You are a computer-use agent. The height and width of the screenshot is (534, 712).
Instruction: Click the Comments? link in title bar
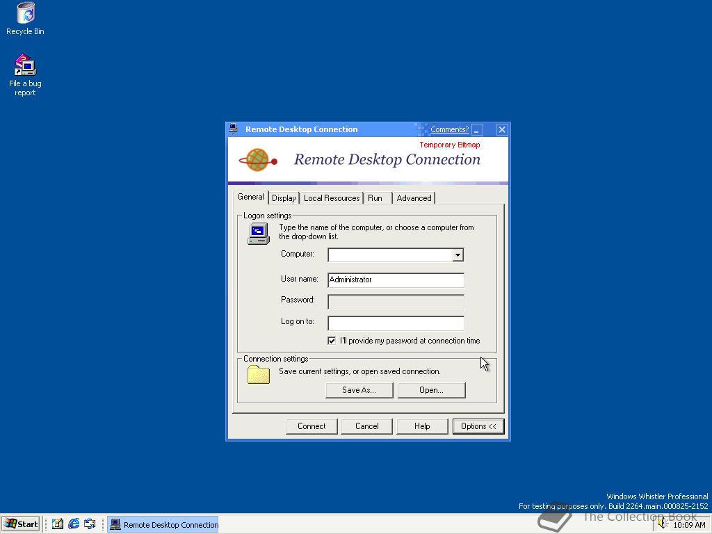[450, 129]
